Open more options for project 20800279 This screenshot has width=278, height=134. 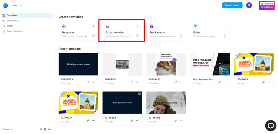tap(93, 82)
